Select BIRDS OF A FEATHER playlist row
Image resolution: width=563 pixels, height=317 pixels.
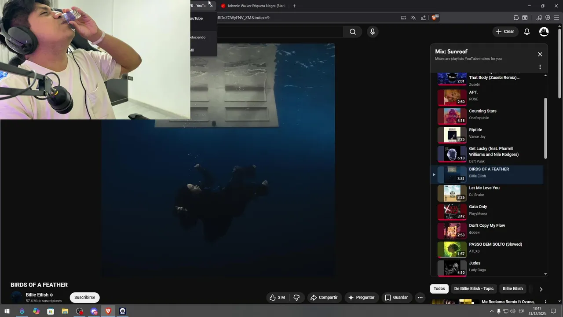[x=487, y=174]
